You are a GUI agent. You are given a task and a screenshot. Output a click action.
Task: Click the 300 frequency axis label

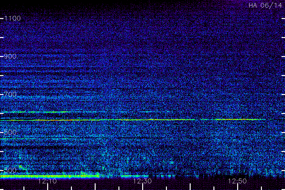[10, 170]
